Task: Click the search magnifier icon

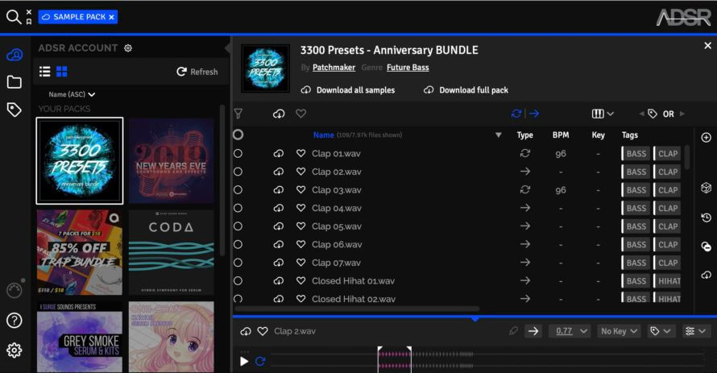Action: click(x=13, y=17)
